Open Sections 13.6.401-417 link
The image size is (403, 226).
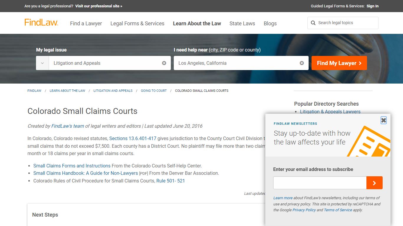point(133,138)
